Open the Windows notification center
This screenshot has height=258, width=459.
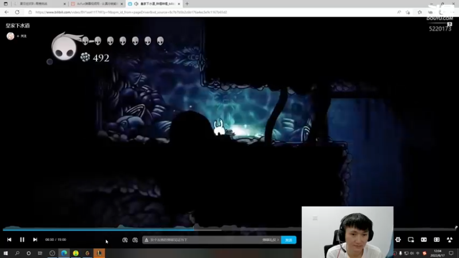click(x=451, y=253)
